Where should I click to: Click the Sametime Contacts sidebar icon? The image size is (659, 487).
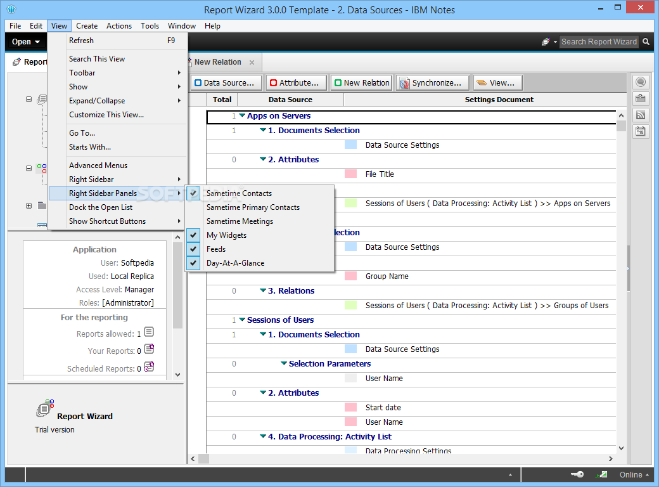641,82
